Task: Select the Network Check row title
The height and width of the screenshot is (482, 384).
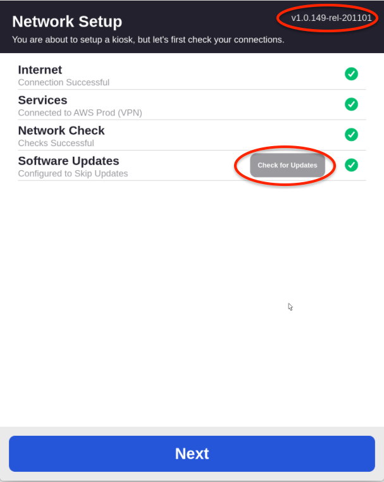Action: 61,130
